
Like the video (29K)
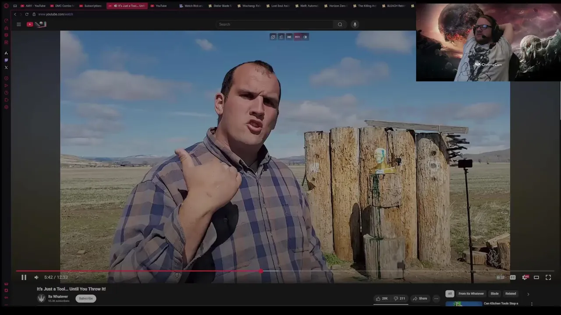[381, 299]
